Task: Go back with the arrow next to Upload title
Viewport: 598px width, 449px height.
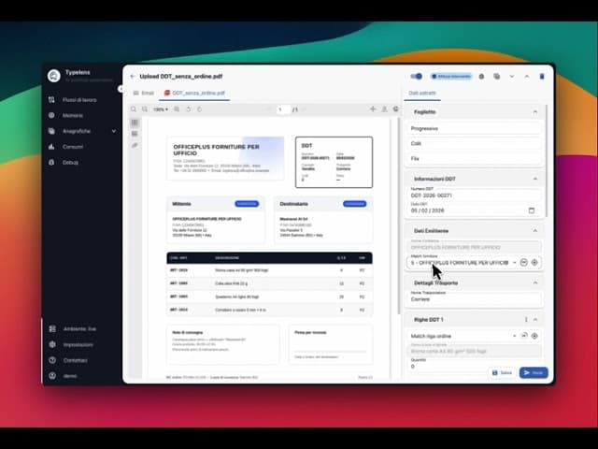Action: click(x=133, y=77)
